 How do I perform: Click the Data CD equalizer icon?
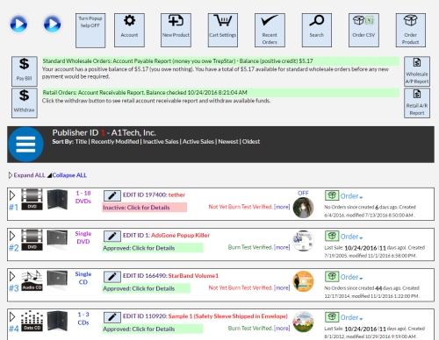(x=32, y=321)
